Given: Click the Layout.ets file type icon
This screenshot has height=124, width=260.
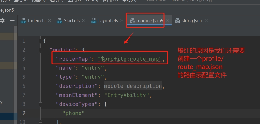Looking at the screenshot, I should [94, 21].
